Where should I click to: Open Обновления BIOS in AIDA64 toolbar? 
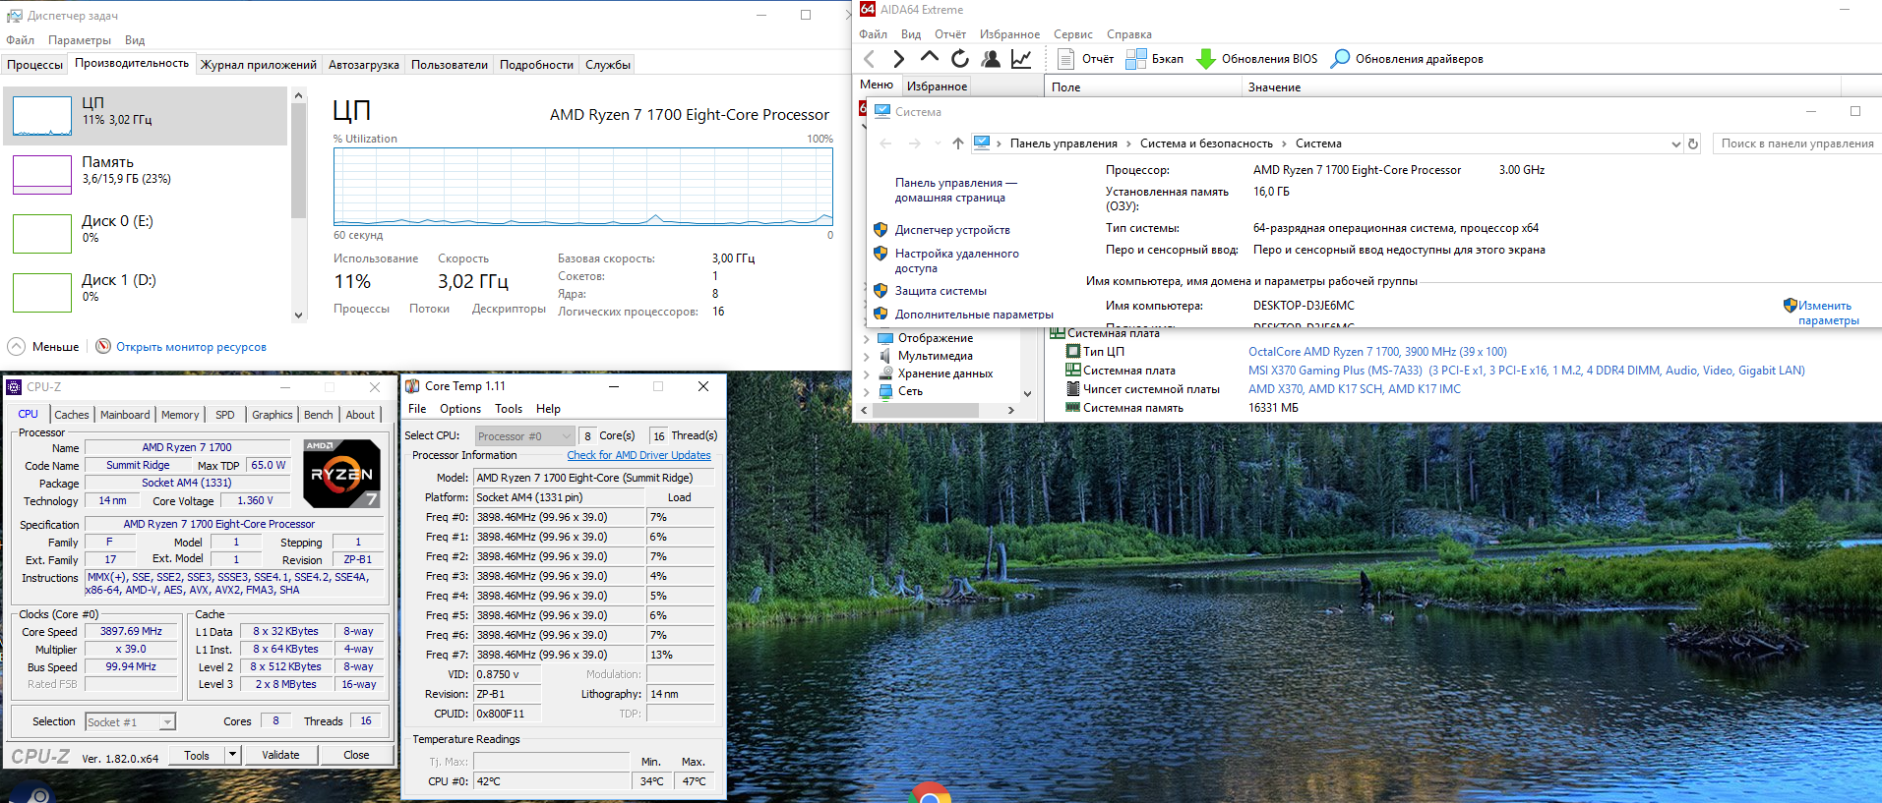coord(1257,59)
